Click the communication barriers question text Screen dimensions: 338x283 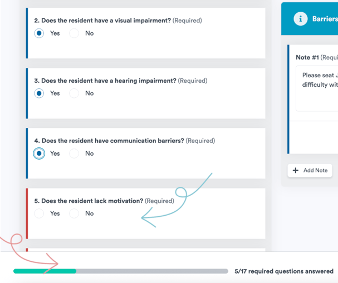pyautogui.click(x=109, y=141)
